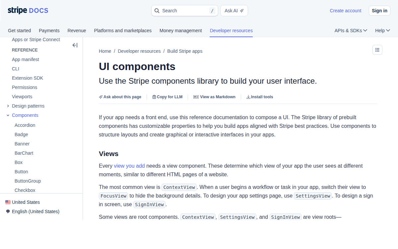Screen dimensions: 398x249
Task: Select the Developer resources tab
Action: [231, 31]
